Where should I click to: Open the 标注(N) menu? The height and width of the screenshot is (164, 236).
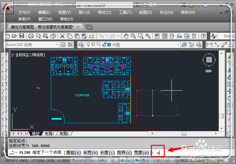pos(166,12)
